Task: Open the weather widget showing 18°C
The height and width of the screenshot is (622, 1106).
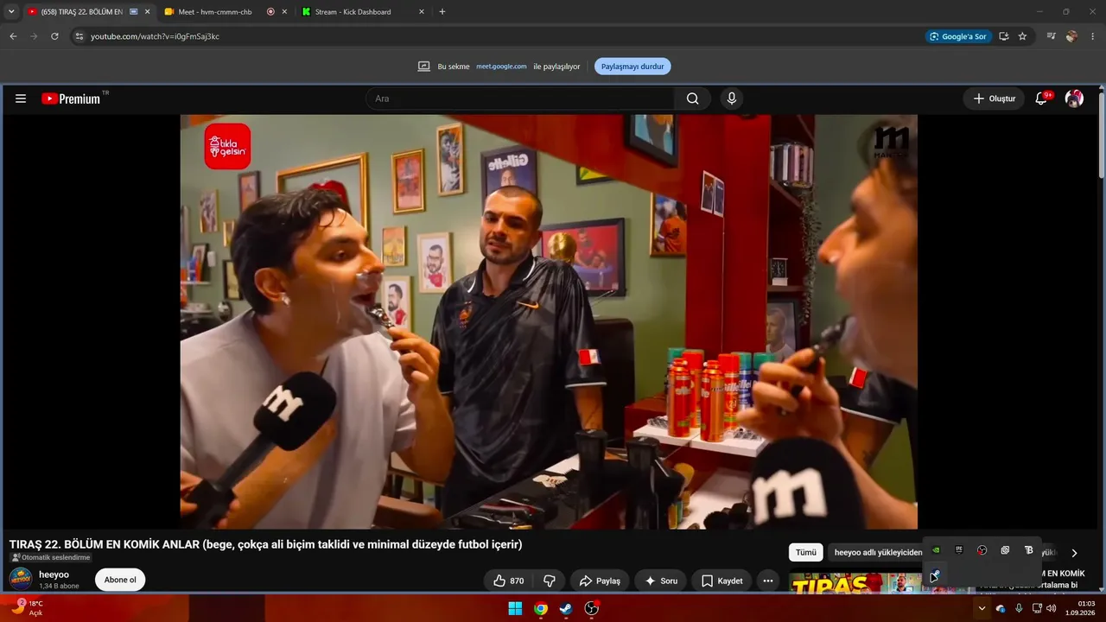Action: point(26,608)
